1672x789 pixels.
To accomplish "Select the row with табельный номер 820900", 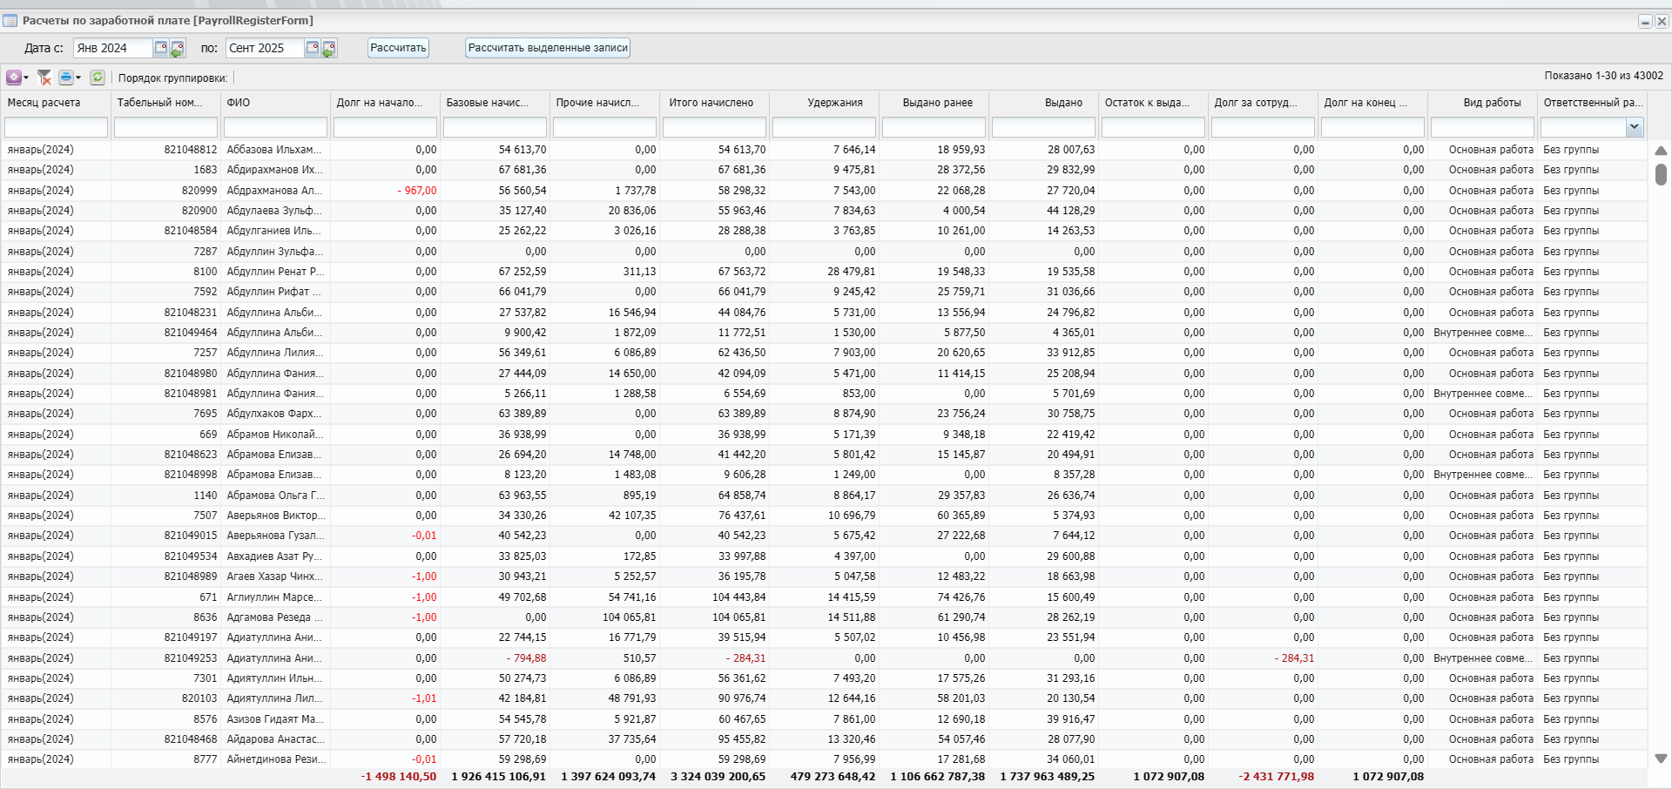I will coord(824,211).
